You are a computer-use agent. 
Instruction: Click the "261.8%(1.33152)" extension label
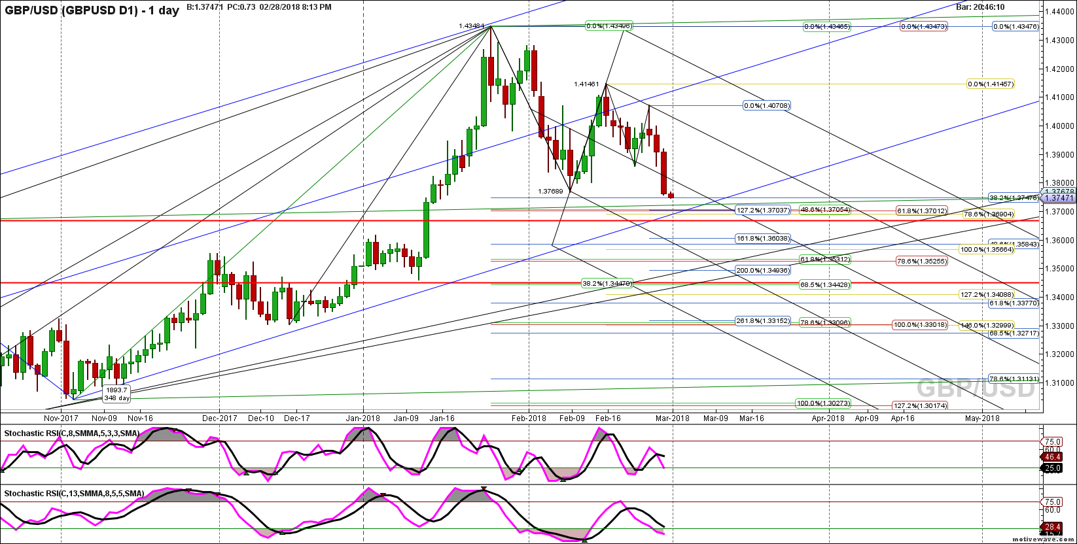click(x=763, y=321)
